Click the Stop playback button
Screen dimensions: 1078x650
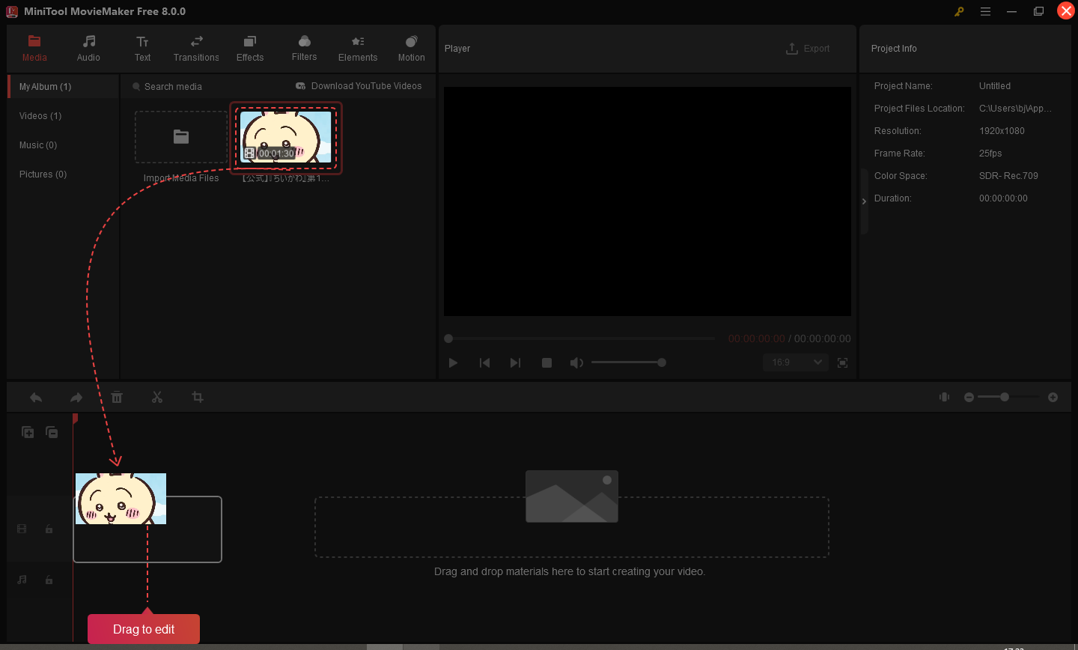(x=546, y=362)
